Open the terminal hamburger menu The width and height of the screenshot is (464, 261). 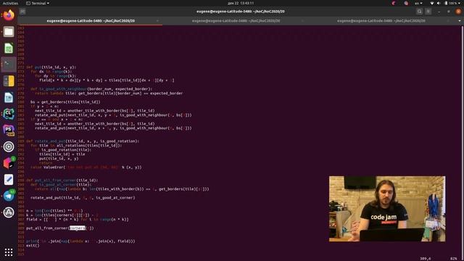pos(428,12)
